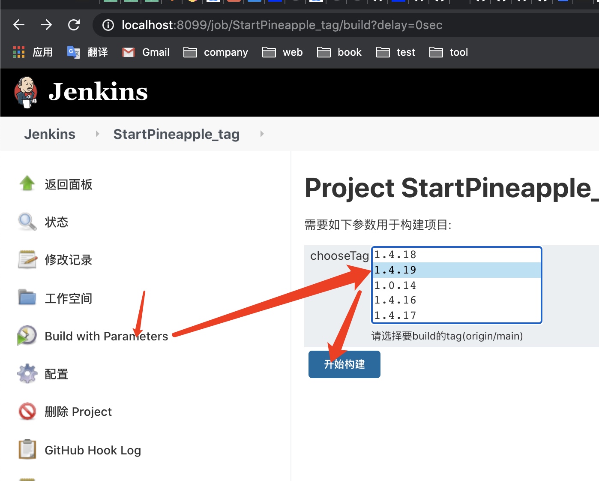
Task: Click the 修改记录 notepad icon
Action: (x=27, y=259)
